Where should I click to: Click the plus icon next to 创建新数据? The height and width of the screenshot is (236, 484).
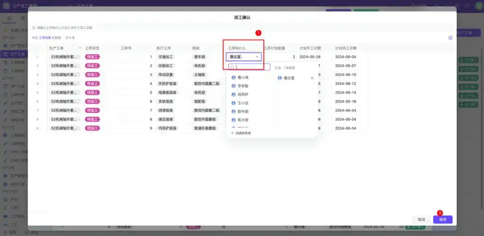[232, 133]
